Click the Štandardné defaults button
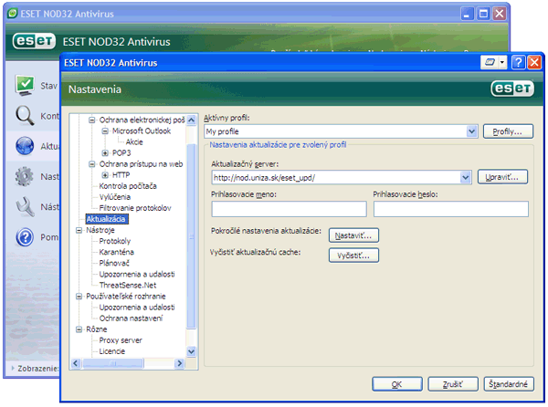Screen dimensions: 548x407 pos(509,384)
